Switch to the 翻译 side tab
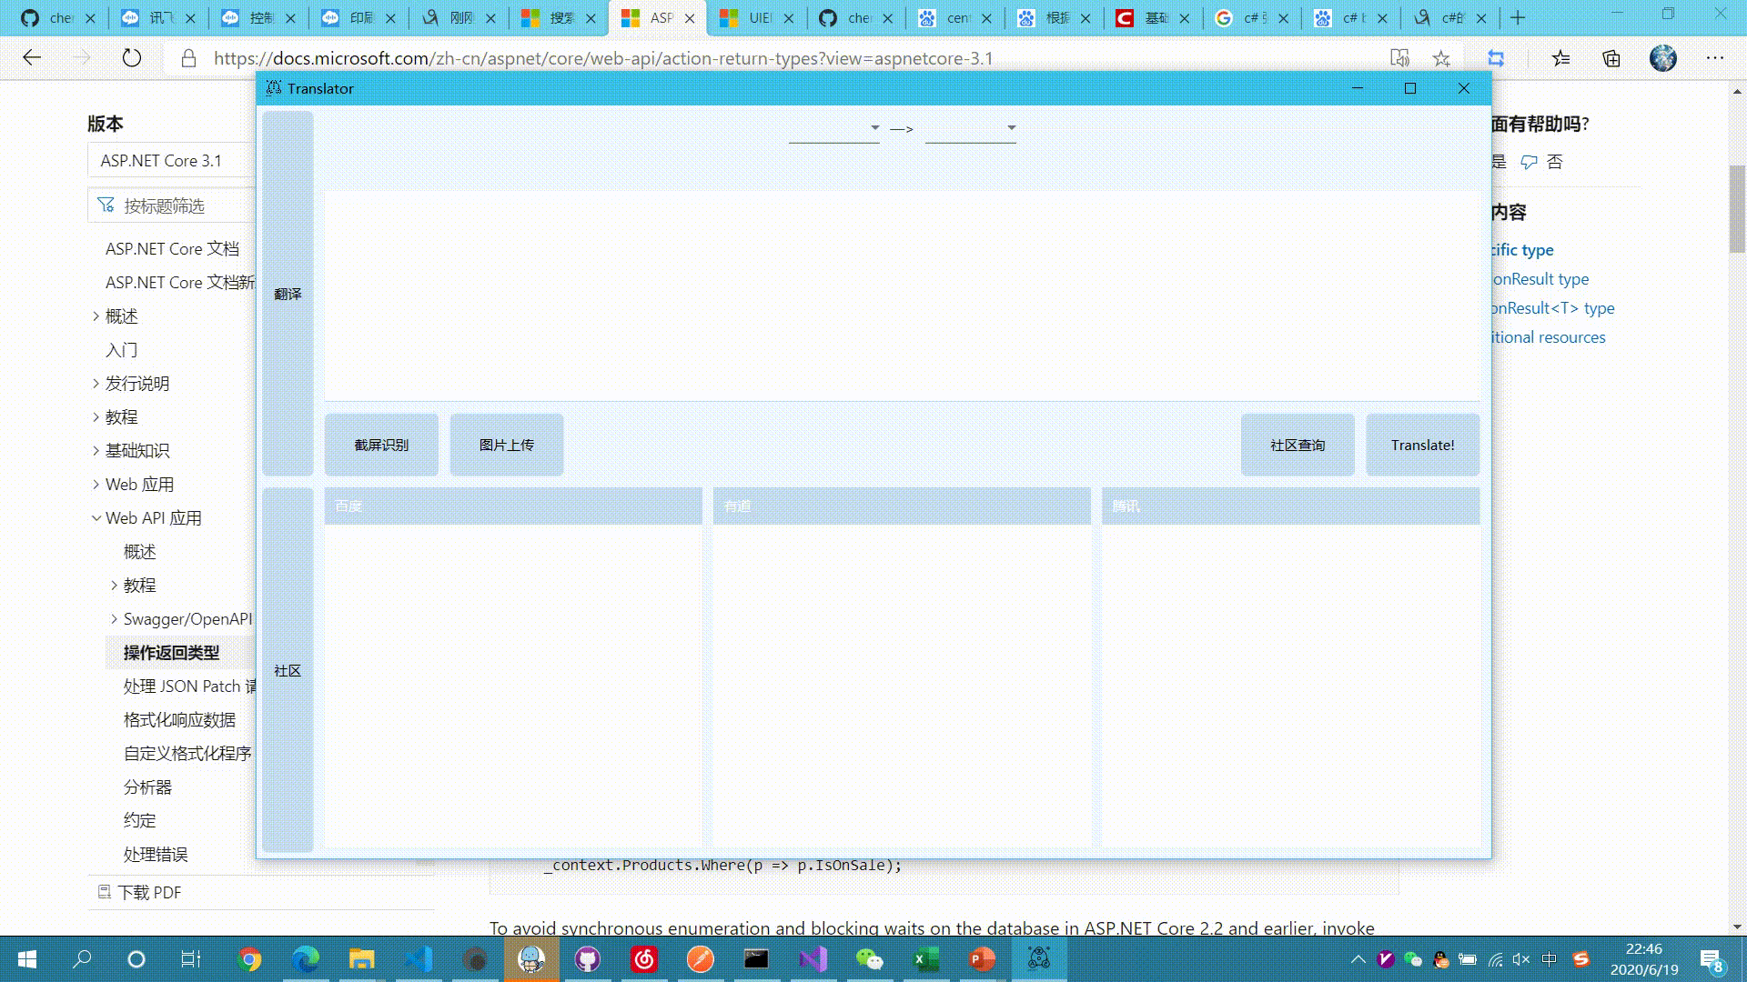 pyautogui.click(x=288, y=294)
